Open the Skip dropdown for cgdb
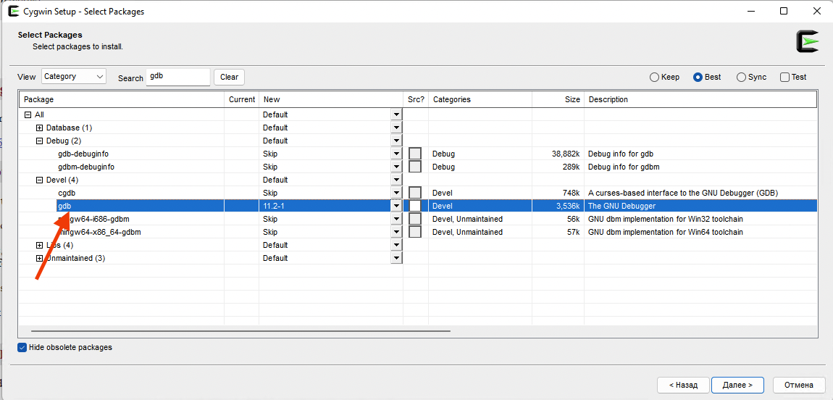833x400 pixels. pos(396,193)
